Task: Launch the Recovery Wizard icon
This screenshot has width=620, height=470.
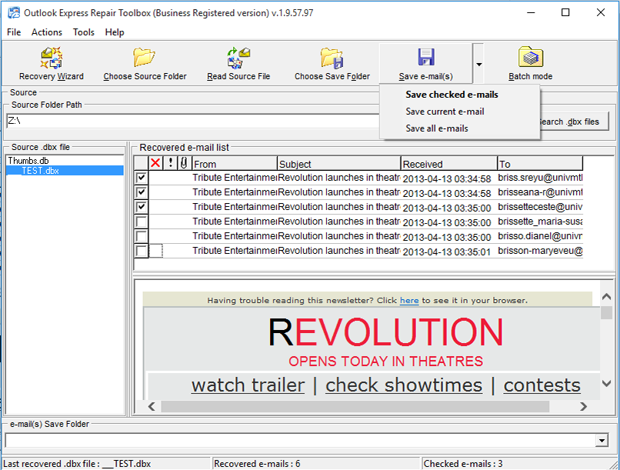Action: 52,58
